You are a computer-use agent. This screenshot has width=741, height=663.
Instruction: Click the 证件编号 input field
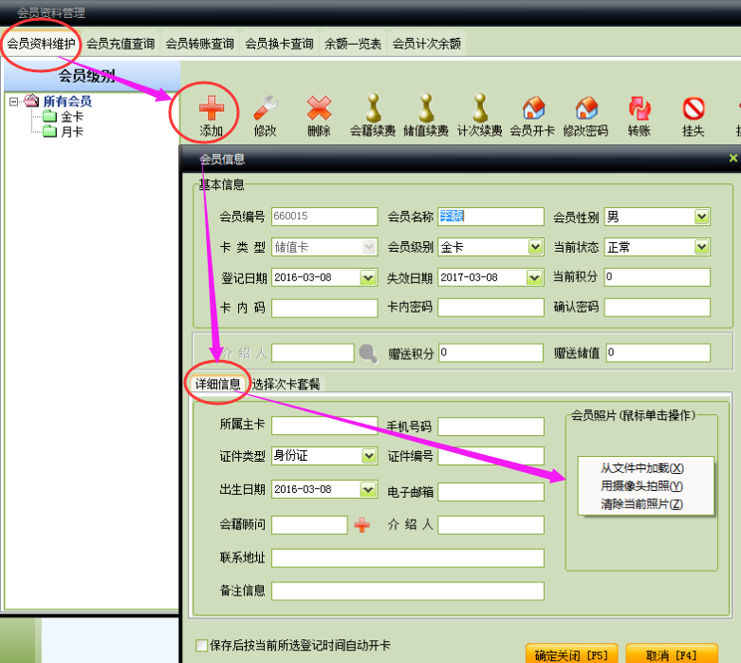pyautogui.click(x=491, y=456)
